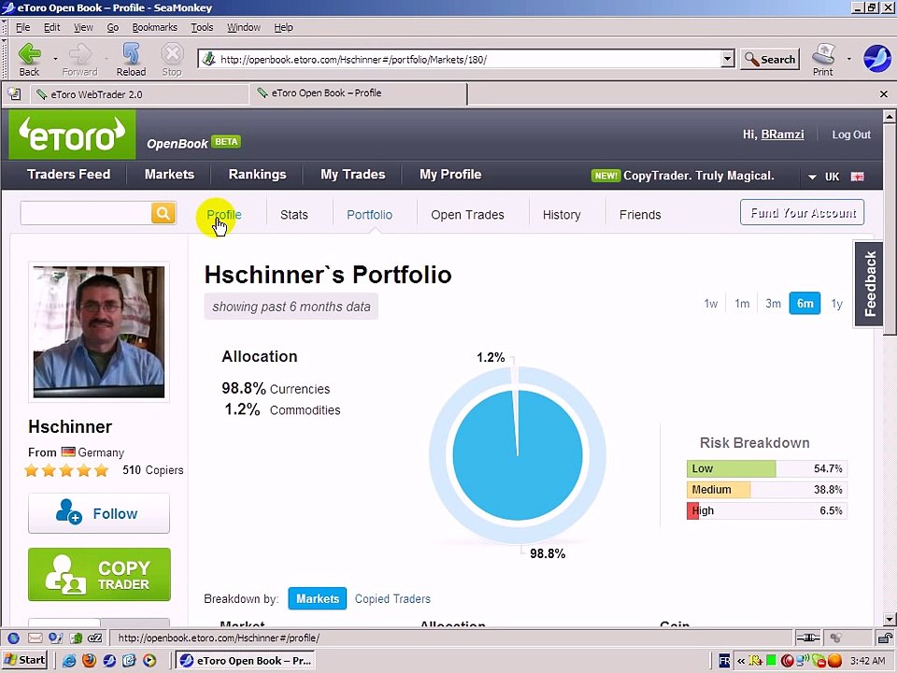This screenshot has height=673, width=897.
Task: Open the Composer icon in status bar
Action: coord(55,637)
